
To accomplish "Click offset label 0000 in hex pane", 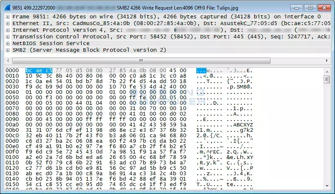I will 12,71.
